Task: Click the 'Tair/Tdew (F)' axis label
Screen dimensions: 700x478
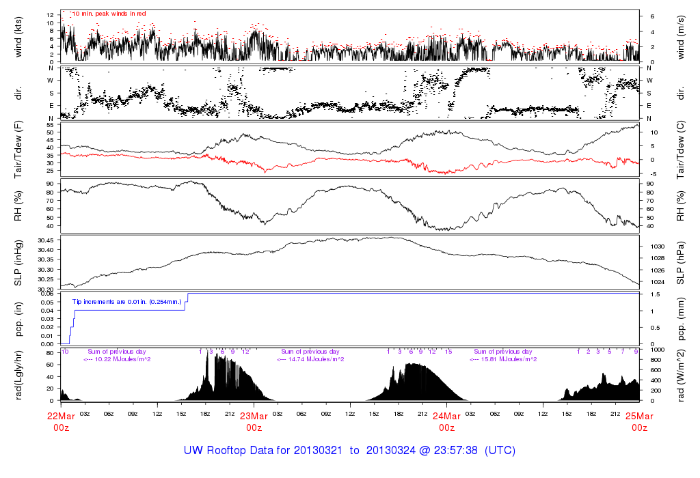Action: coord(18,150)
